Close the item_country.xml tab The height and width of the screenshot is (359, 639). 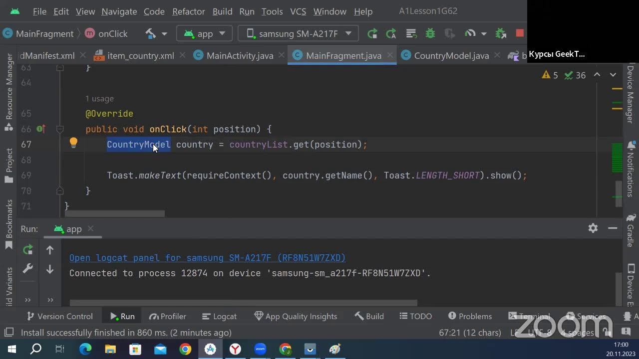pos(182,55)
